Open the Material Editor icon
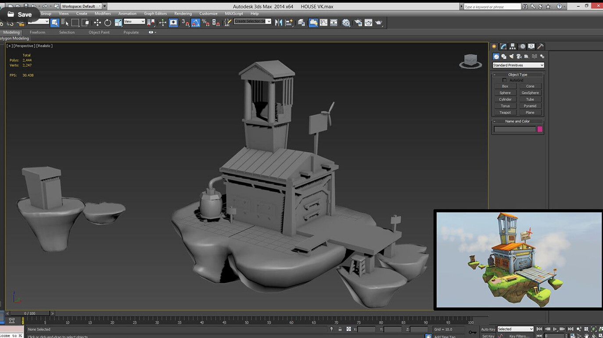Viewport: 603px width, 338px height. pyautogui.click(x=346, y=22)
